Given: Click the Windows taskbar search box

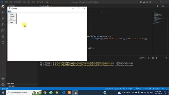Looking at the screenshot, I should [x=24, y=93].
